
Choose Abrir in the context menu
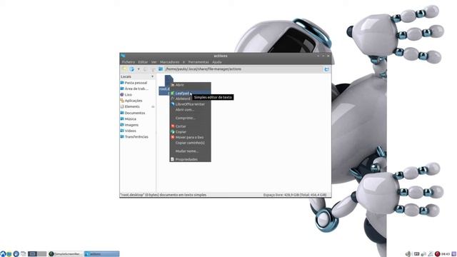tap(190, 85)
